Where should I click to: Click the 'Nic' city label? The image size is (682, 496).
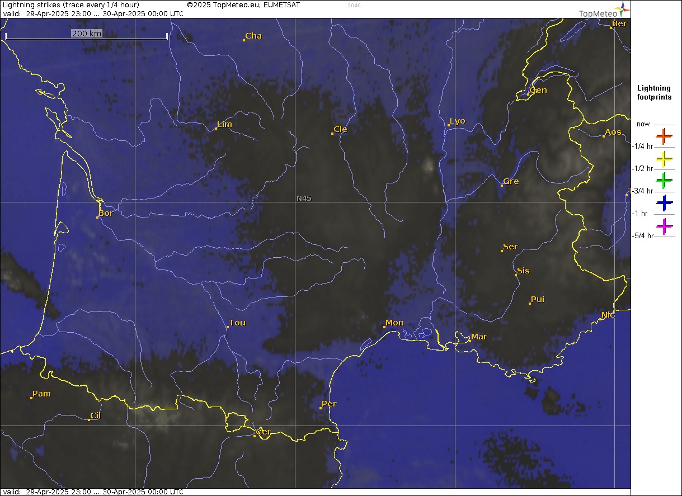[x=608, y=315]
